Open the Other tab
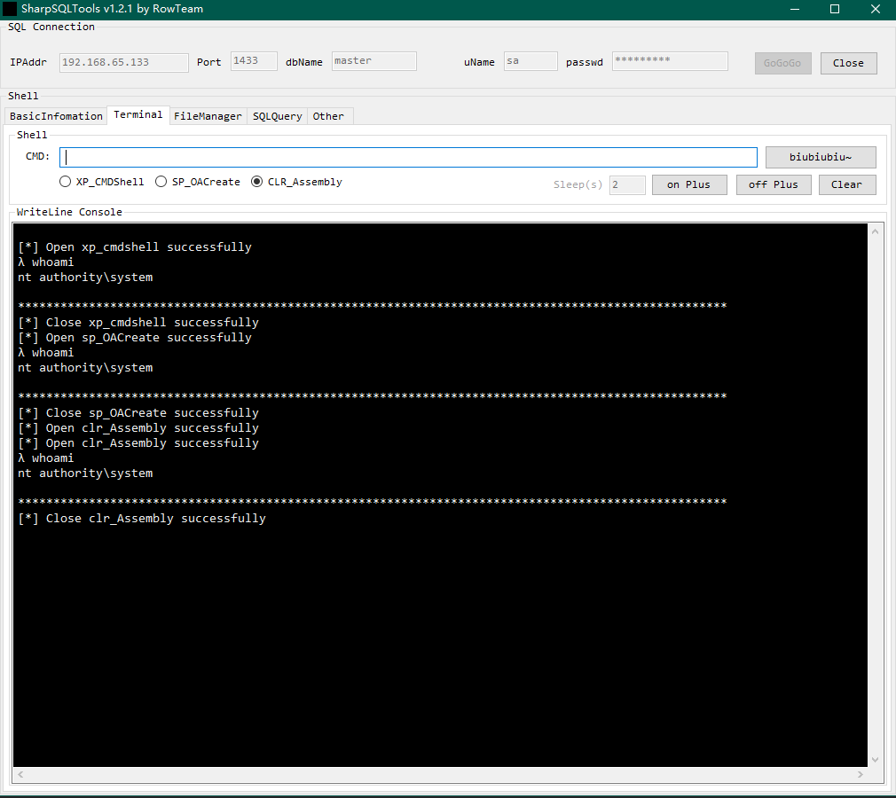Image resolution: width=896 pixels, height=798 pixels. coord(328,116)
